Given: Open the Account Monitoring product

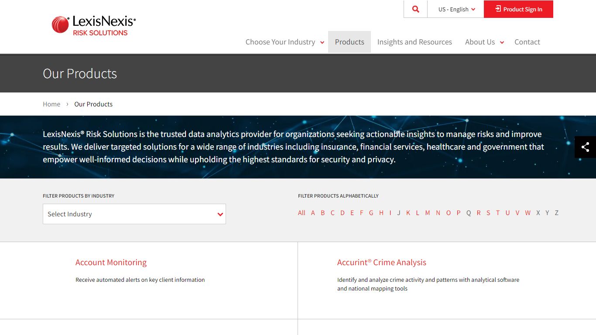Looking at the screenshot, I should point(111,262).
